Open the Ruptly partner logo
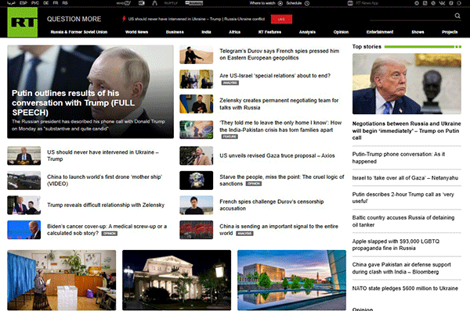Viewport: 470px width, 311px height. [x=171, y=3]
